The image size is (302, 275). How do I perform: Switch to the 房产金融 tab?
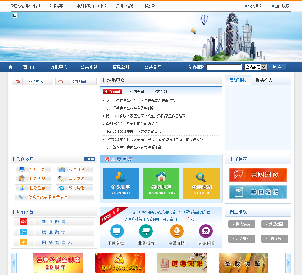pos(160,92)
